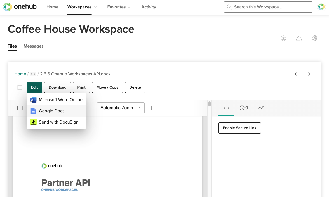Viewport: 329px width, 197px height.
Task: Choose Google Docs from Edit menu
Action: tap(56, 111)
